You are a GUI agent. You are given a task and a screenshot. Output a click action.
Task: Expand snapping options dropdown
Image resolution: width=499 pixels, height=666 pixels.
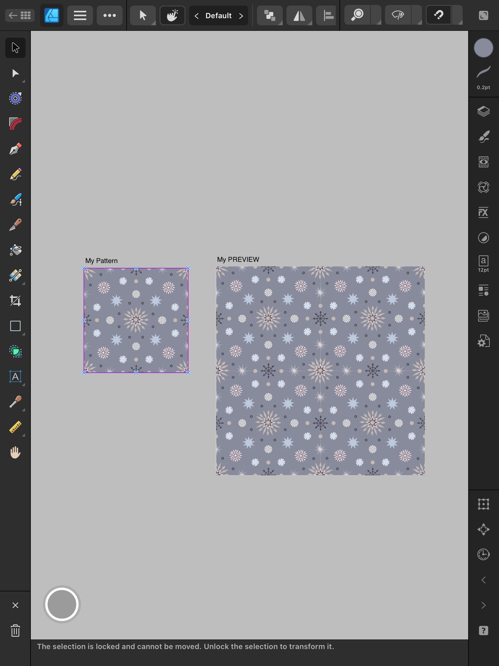(457, 15)
